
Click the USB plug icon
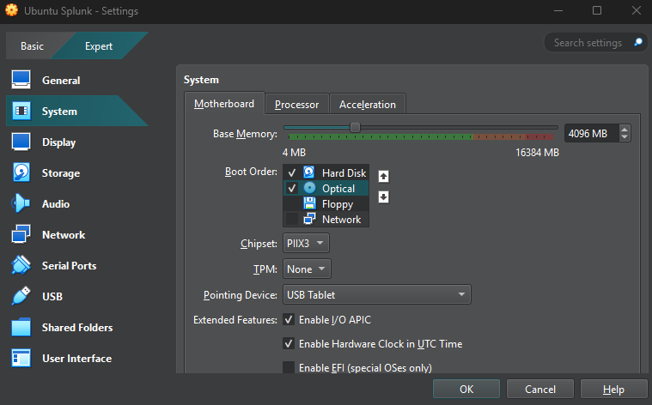21,296
